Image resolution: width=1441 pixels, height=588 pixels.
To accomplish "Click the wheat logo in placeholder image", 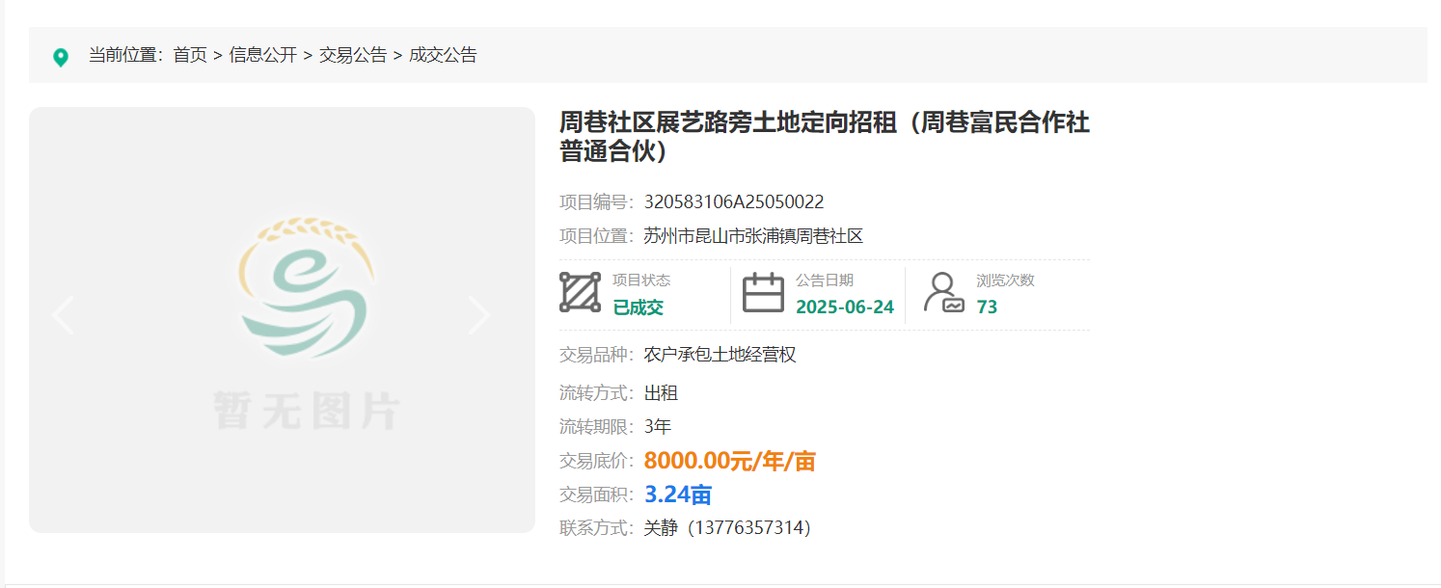I will [x=307, y=289].
